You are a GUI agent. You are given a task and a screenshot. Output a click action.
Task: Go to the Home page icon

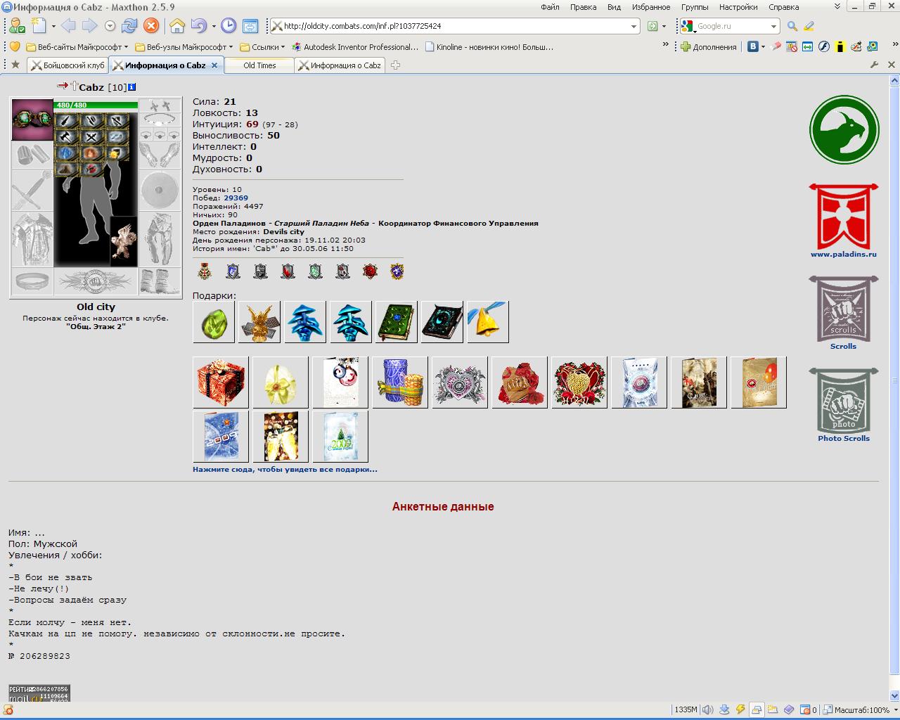coord(177,26)
